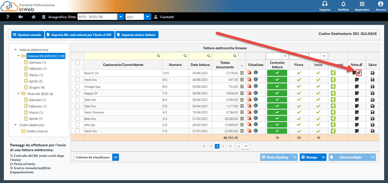388x183 pixels.
Task: View the invoice file icon for Beta Snc
Action: tap(249, 118)
